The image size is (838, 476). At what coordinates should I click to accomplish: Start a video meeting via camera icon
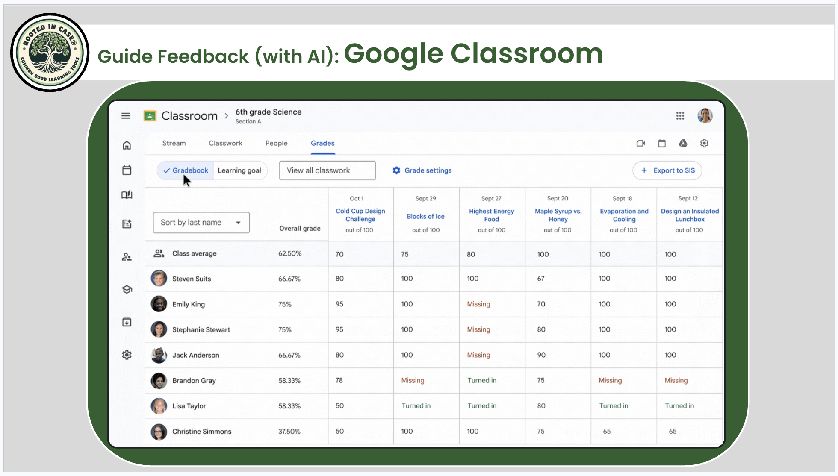(640, 143)
